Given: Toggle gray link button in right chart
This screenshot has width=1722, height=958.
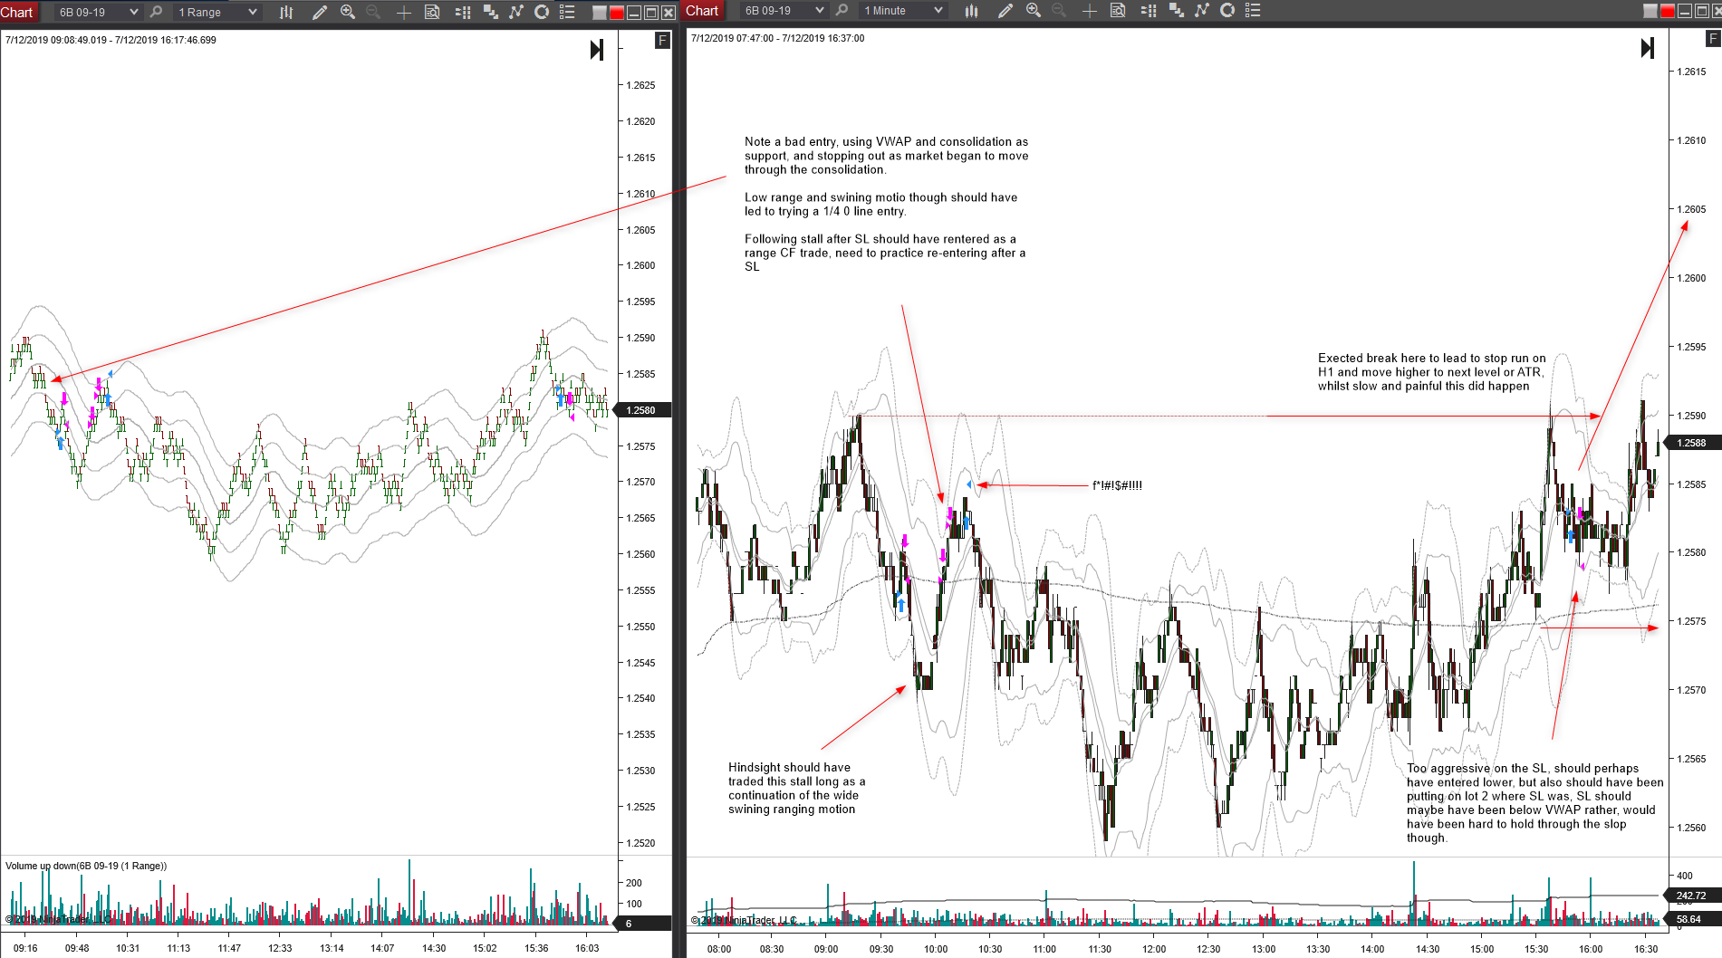Looking at the screenshot, I should click(1650, 11).
